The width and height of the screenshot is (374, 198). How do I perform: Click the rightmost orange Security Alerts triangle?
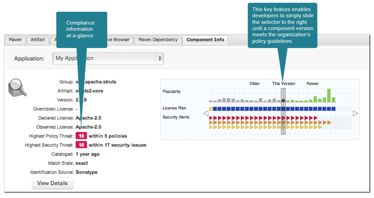tap(329, 122)
